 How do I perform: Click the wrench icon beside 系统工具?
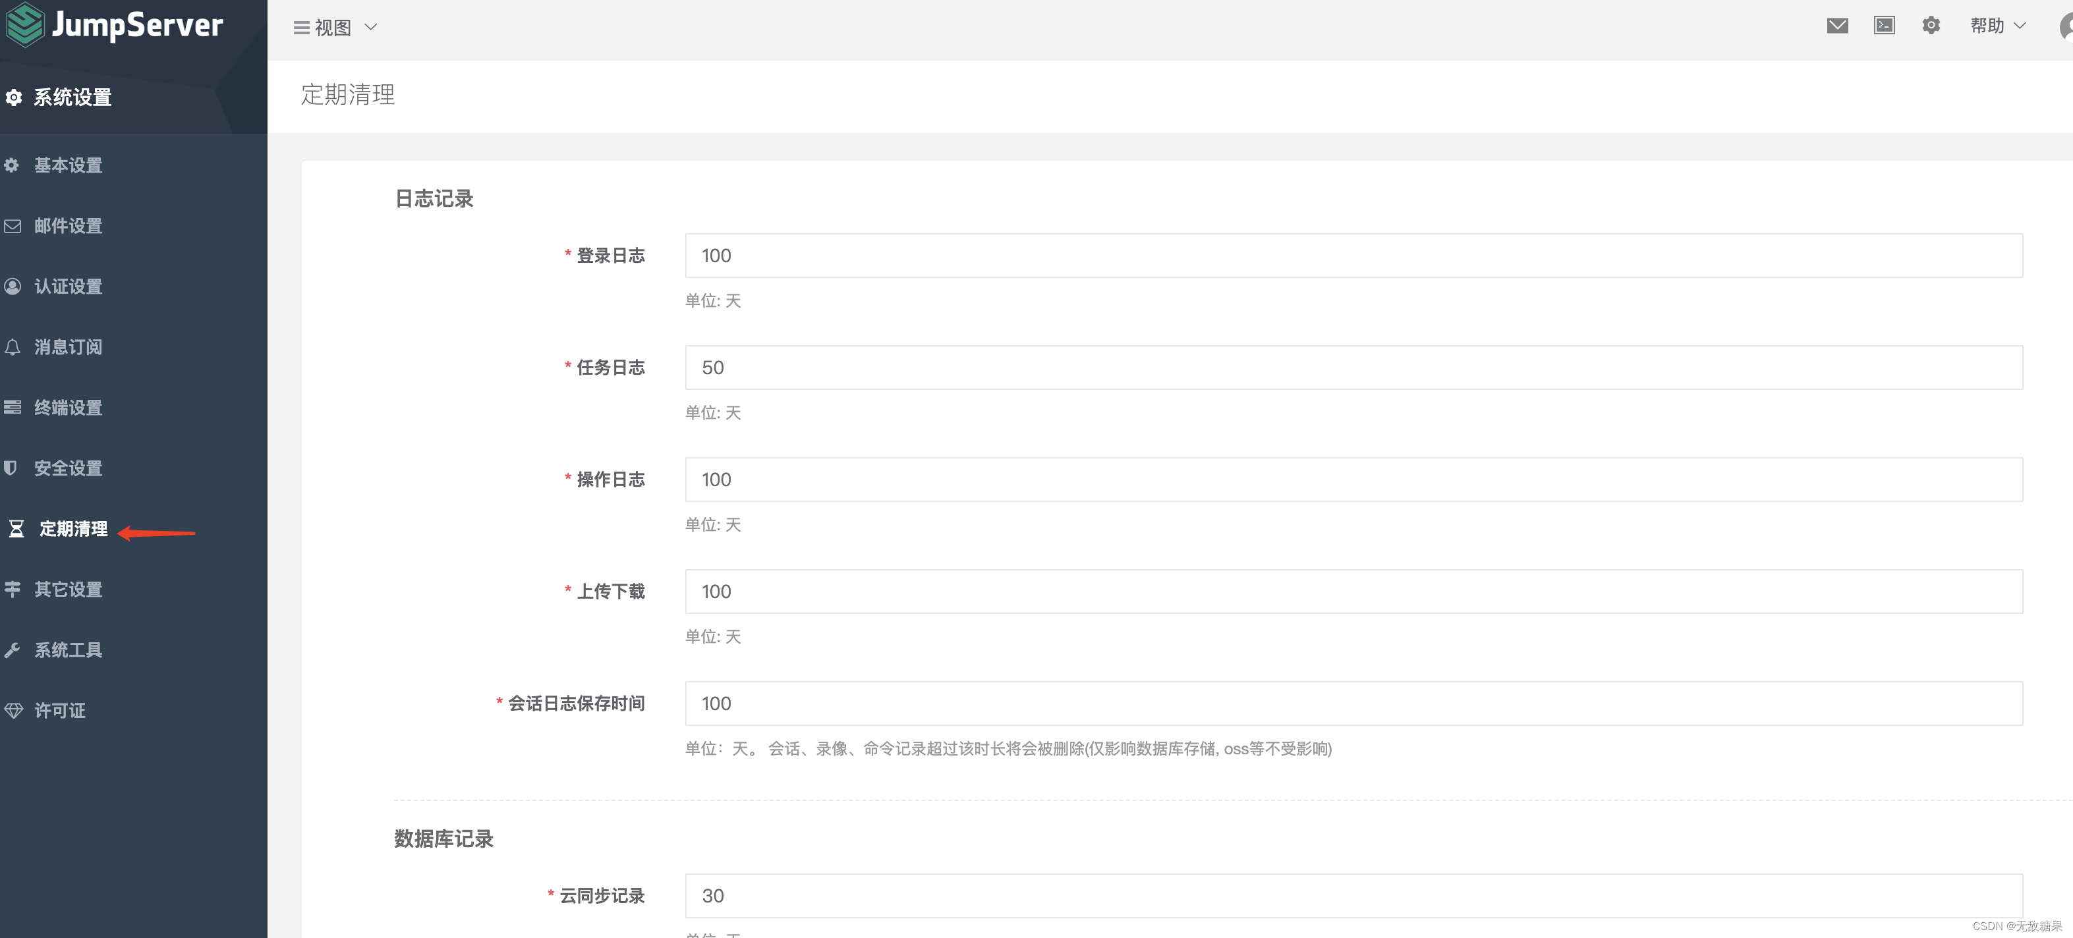click(x=12, y=650)
